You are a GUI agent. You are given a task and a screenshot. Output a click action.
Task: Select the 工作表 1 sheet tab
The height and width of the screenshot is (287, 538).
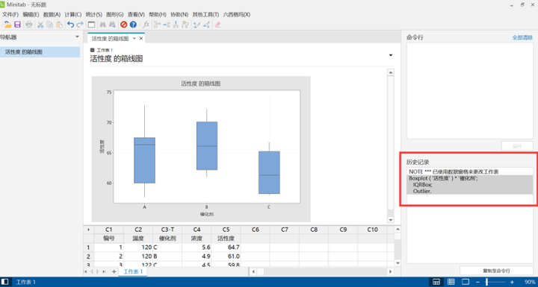click(x=133, y=271)
